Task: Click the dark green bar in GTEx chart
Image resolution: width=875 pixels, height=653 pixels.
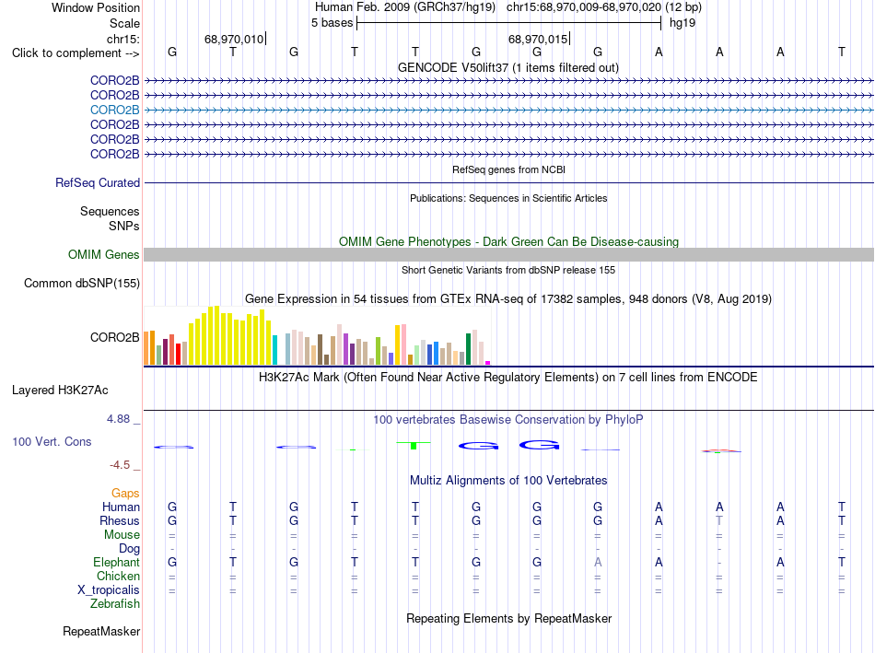Action: point(469,349)
